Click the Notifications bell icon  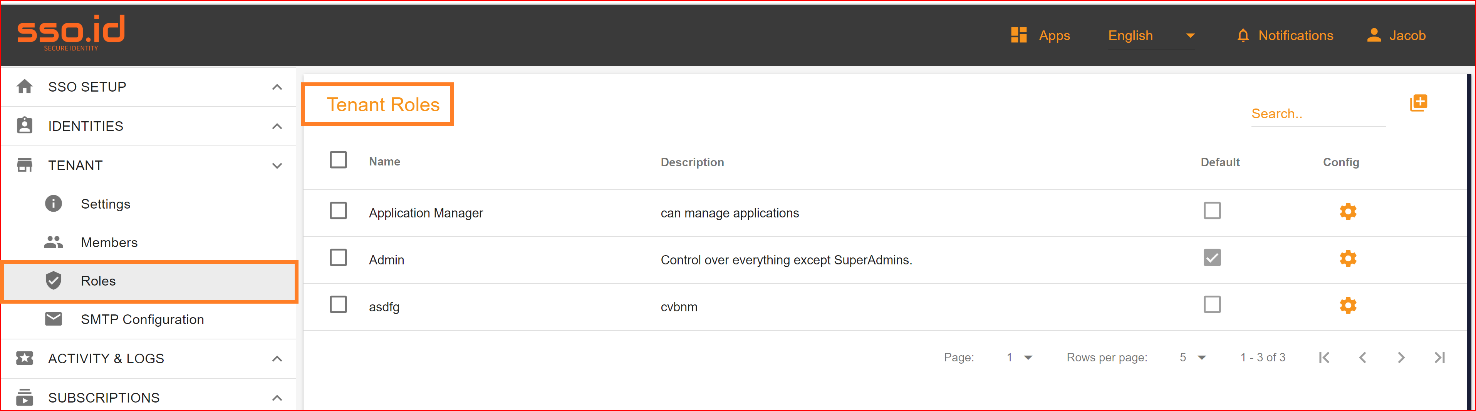coord(1243,35)
